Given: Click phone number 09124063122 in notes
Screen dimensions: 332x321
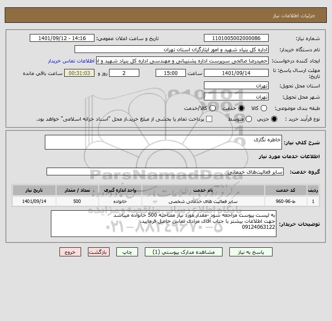Looking at the screenshot, I should 258,227.
